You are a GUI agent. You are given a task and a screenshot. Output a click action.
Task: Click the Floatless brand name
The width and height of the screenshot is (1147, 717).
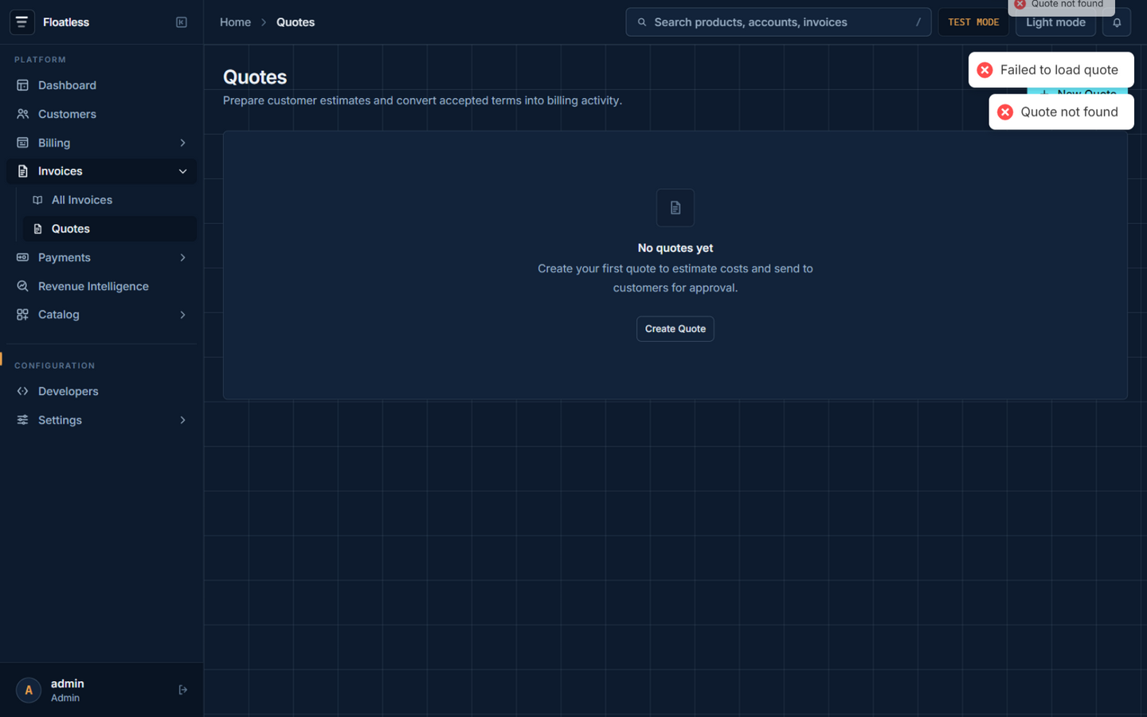[x=66, y=22]
